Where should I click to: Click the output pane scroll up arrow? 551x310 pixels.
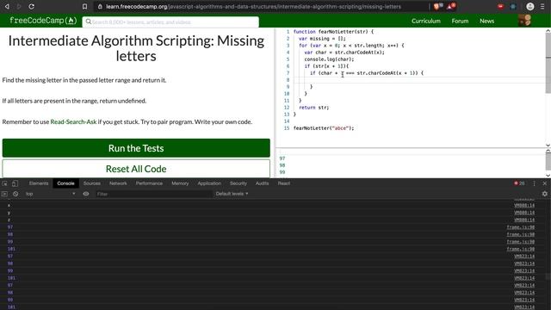point(548,151)
